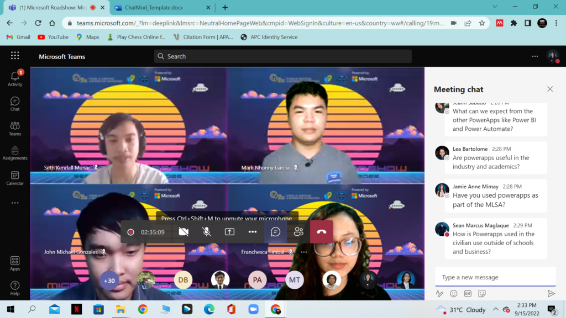Open message format options
The image size is (566, 318).
[439, 294]
